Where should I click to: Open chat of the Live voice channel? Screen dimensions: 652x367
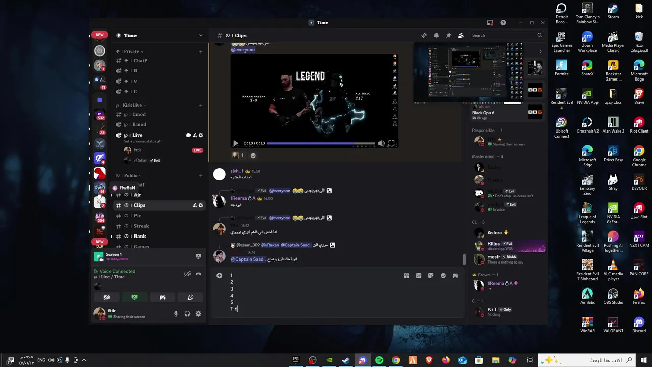click(188, 135)
